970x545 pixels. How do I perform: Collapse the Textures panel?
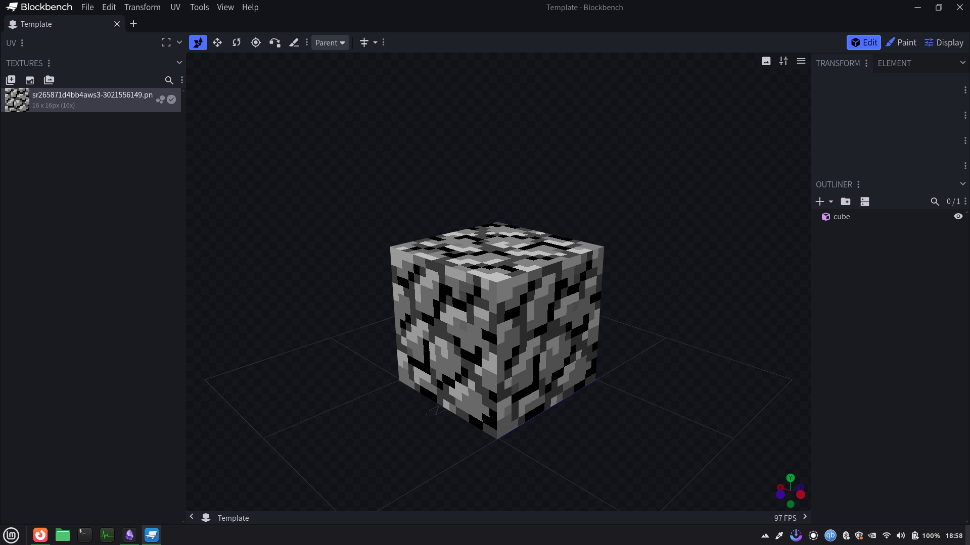pos(179,63)
